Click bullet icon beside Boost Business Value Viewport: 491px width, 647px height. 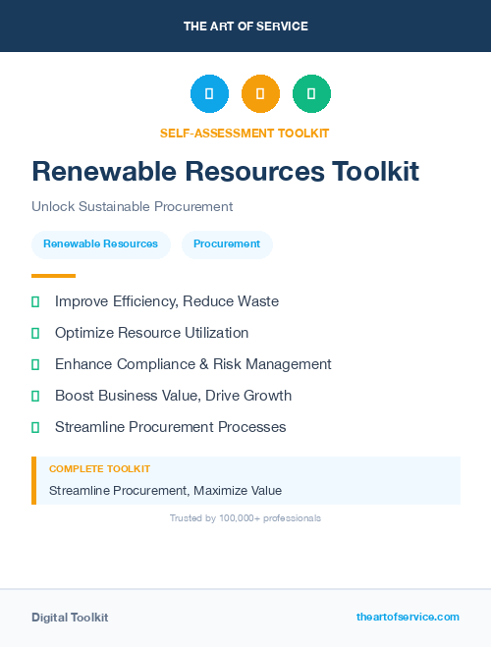coord(35,396)
